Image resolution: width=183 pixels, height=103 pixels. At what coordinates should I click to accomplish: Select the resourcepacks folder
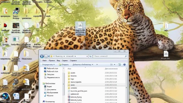pos(76,82)
